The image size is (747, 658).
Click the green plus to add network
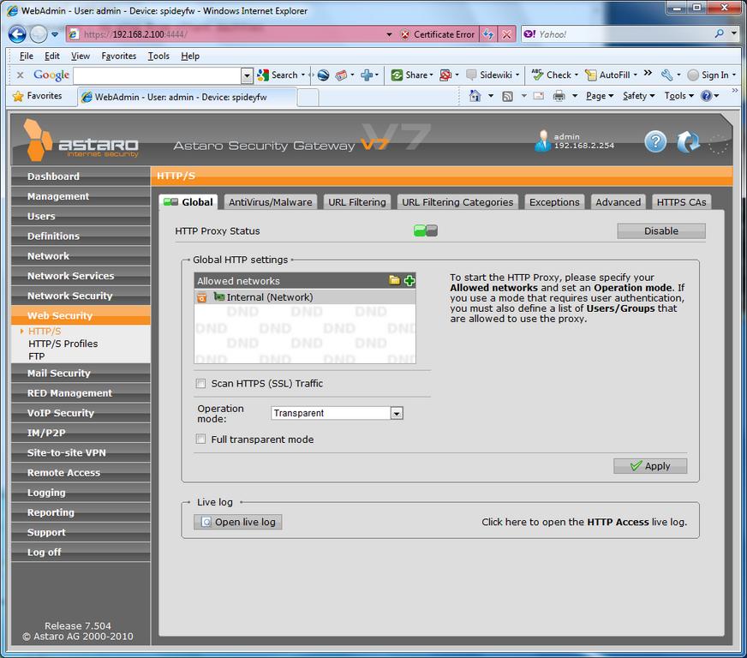click(409, 281)
